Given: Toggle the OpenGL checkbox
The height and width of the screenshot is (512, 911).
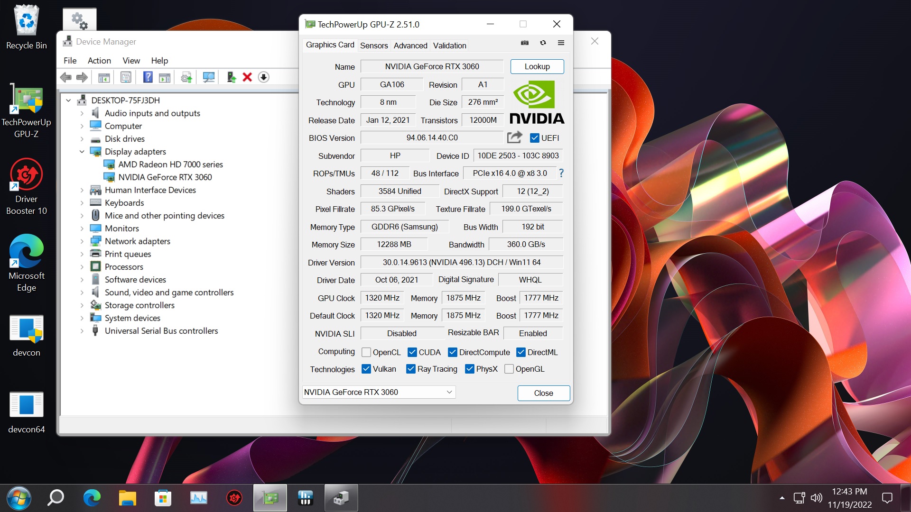Looking at the screenshot, I should click(x=509, y=369).
